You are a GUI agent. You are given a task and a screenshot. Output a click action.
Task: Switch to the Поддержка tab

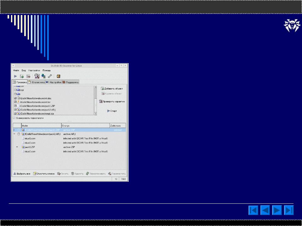70,82
